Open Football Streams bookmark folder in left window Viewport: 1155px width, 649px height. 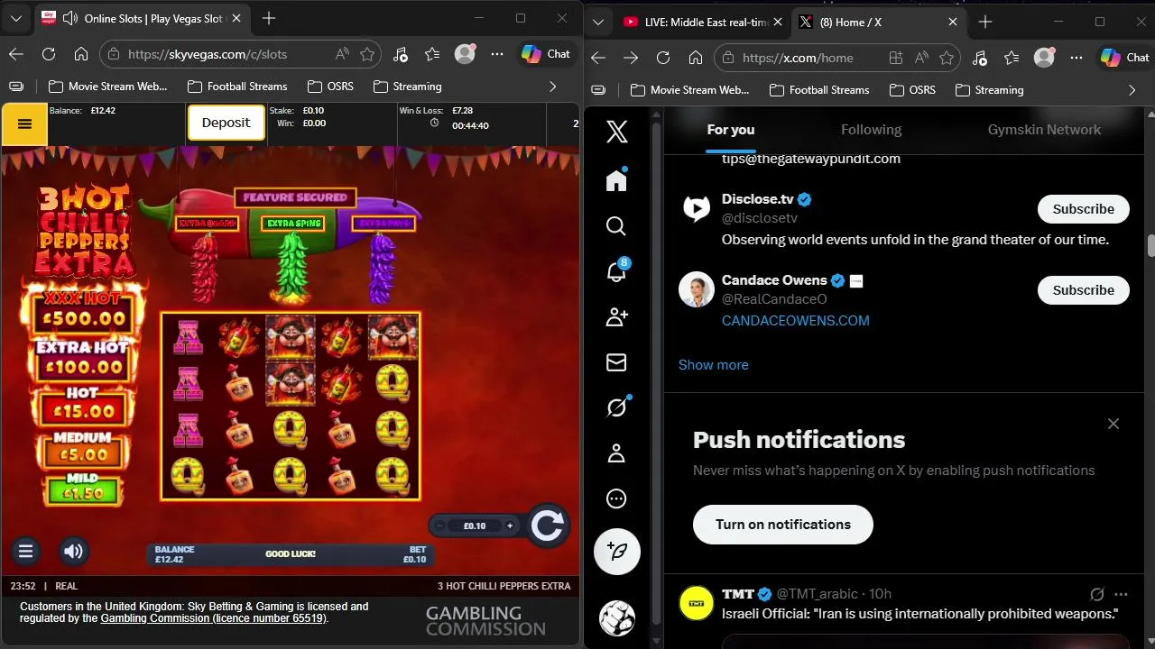click(x=237, y=87)
